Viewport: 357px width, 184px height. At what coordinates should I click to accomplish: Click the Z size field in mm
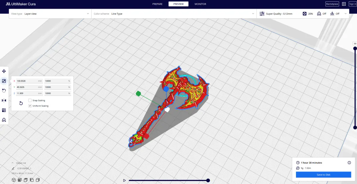29,93
